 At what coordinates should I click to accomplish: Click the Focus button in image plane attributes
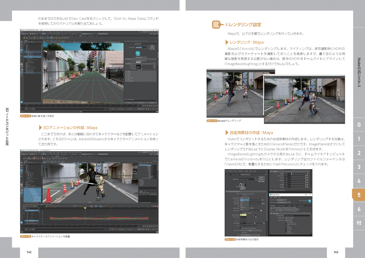pos(261,177)
